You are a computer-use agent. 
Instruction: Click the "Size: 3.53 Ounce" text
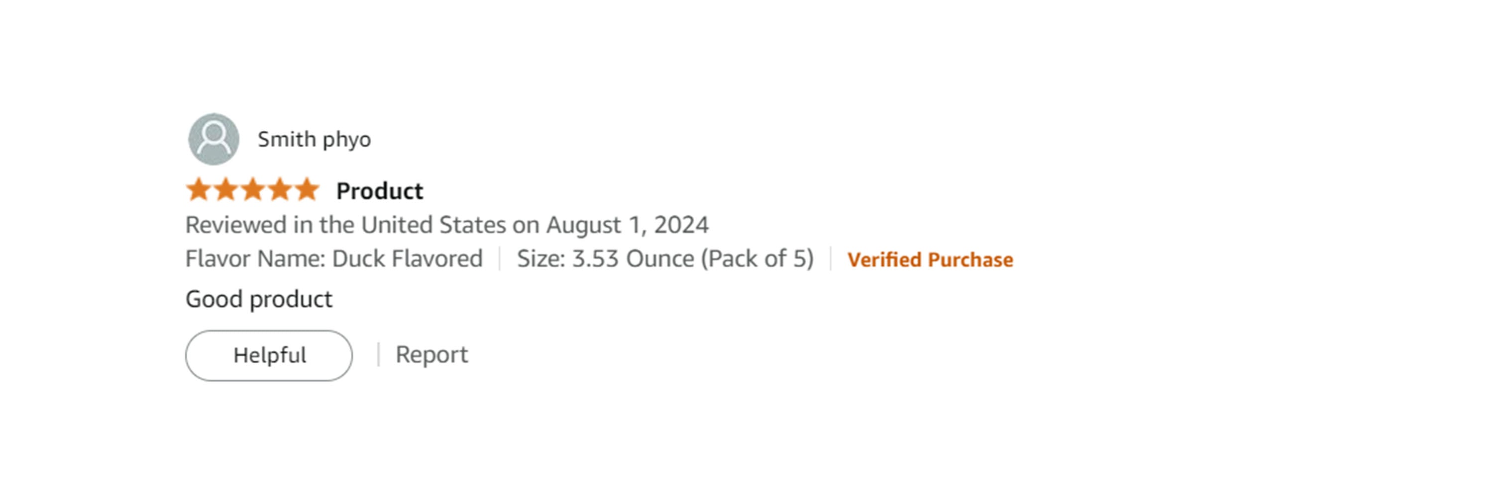coord(605,258)
